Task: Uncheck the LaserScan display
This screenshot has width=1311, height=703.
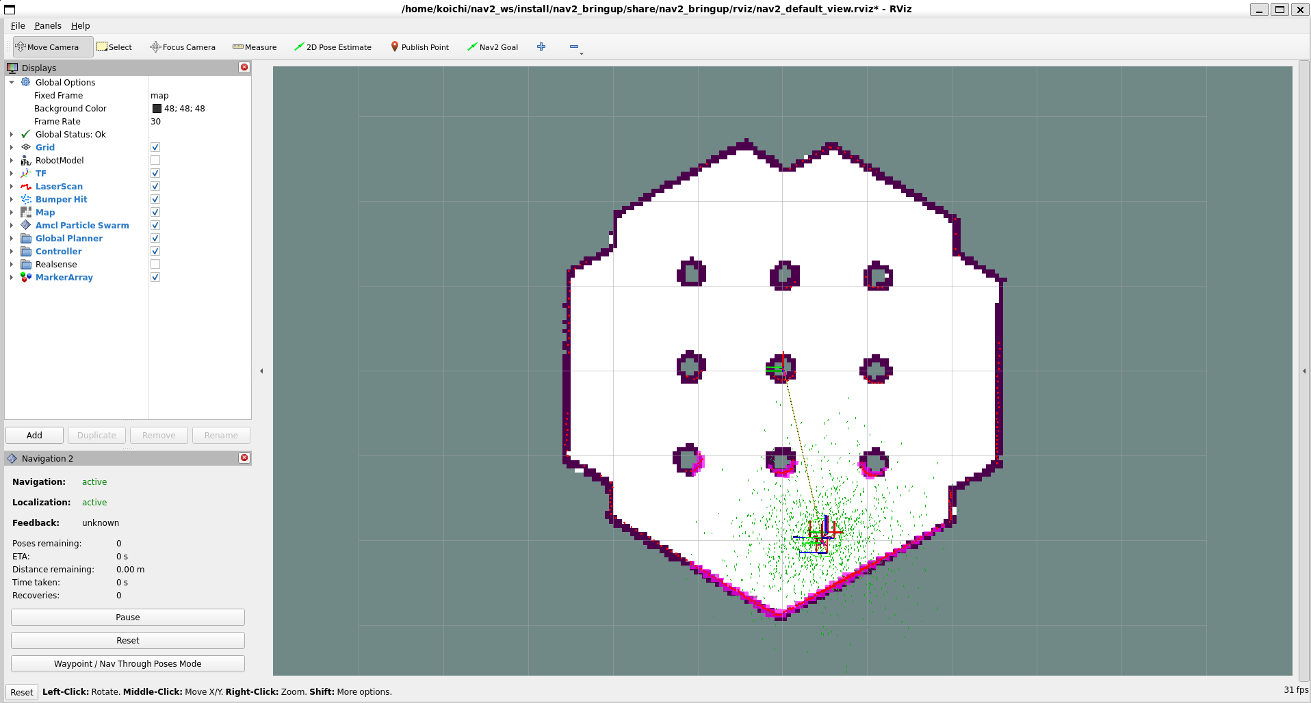Action: point(155,186)
